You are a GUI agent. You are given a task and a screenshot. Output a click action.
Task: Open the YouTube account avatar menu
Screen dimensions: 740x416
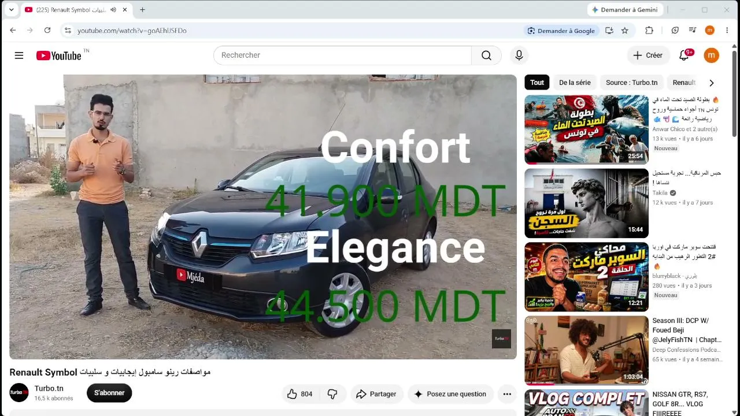point(711,55)
